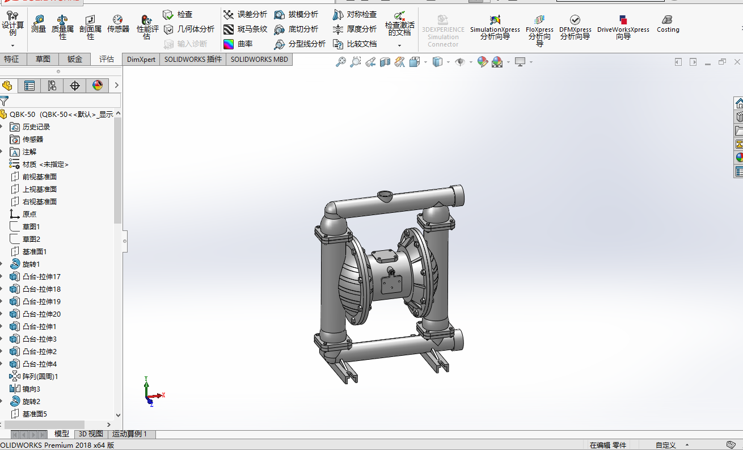Select the DisplayManager color ball tab

point(98,86)
